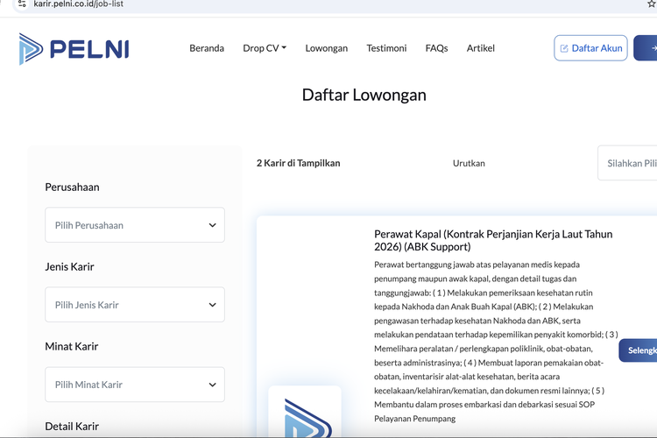The image size is (657, 438).
Task: Open the FAQs page
Action: click(x=436, y=48)
